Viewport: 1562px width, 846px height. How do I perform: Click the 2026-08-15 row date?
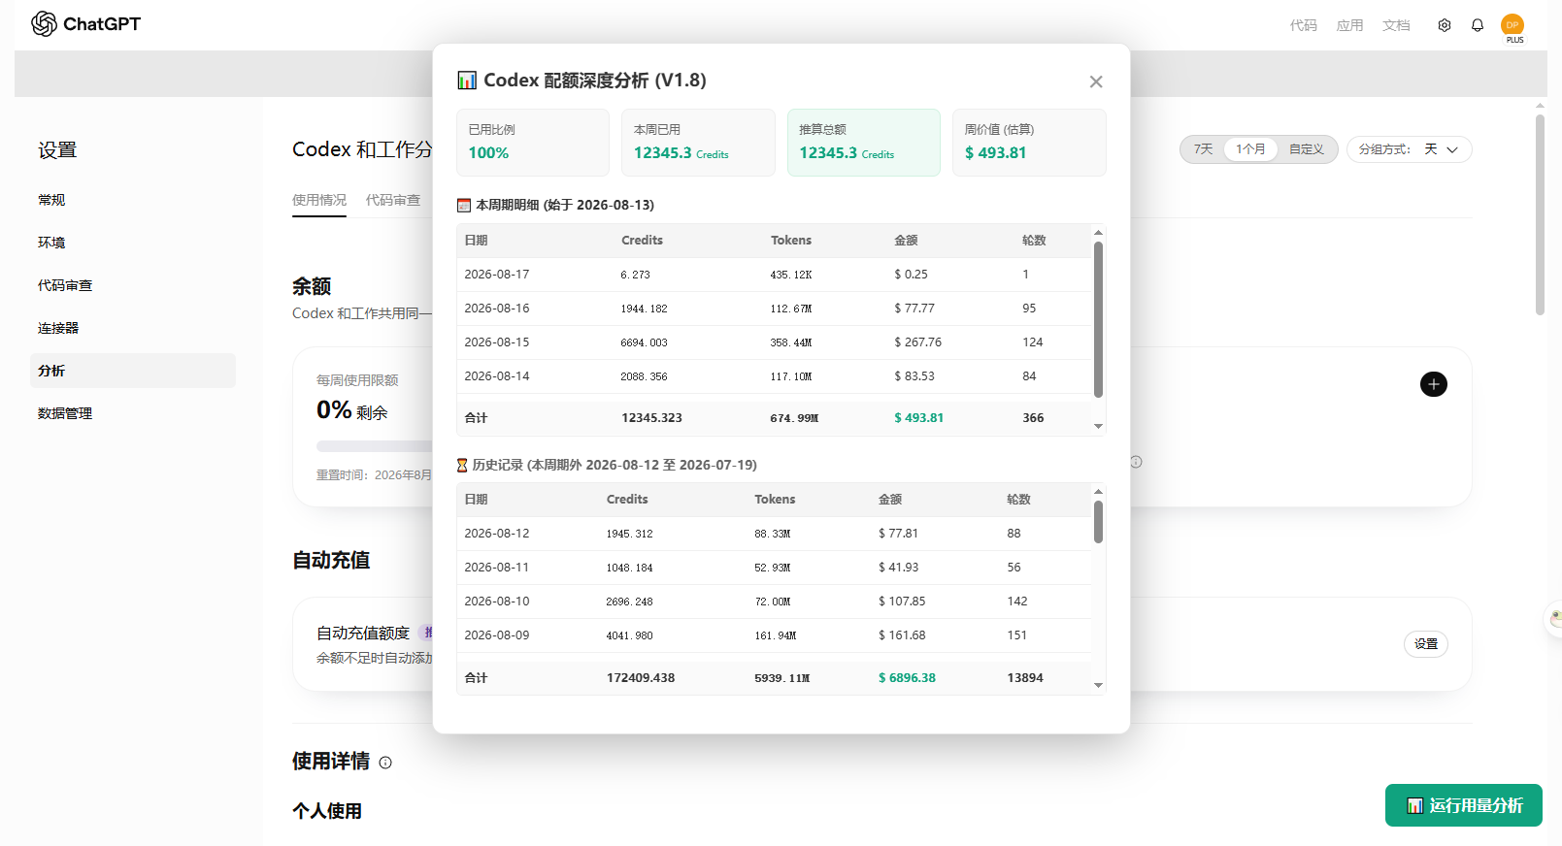(497, 342)
